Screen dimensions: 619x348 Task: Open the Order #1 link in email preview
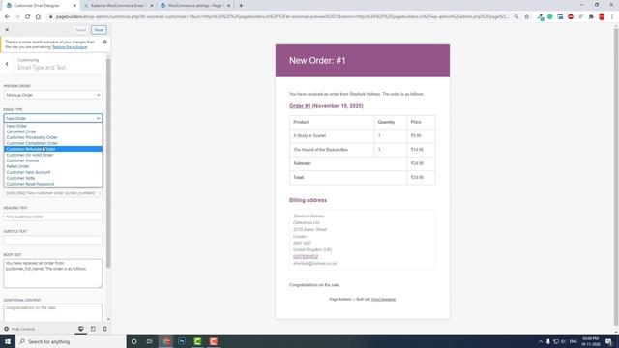(x=300, y=106)
